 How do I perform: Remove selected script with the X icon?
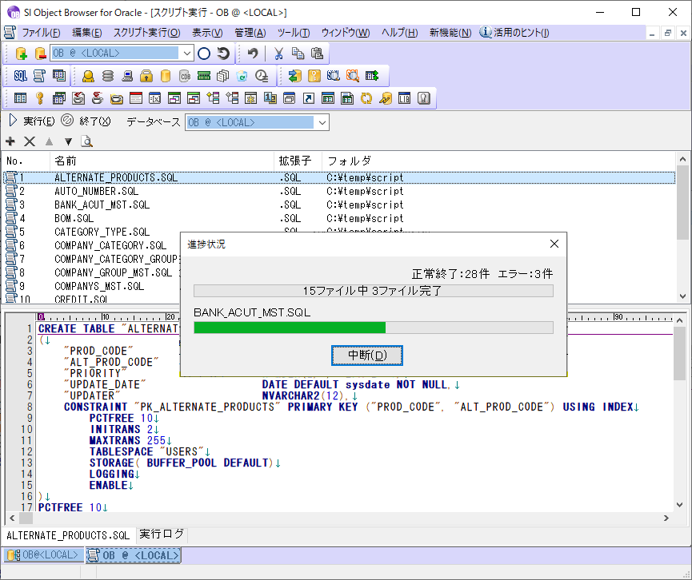(x=28, y=141)
